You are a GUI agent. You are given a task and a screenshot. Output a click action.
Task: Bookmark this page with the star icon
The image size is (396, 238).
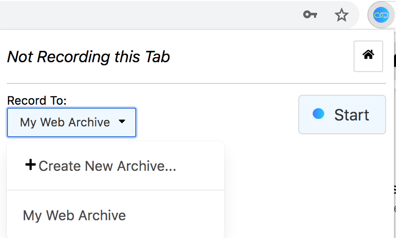click(x=341, y=15)
